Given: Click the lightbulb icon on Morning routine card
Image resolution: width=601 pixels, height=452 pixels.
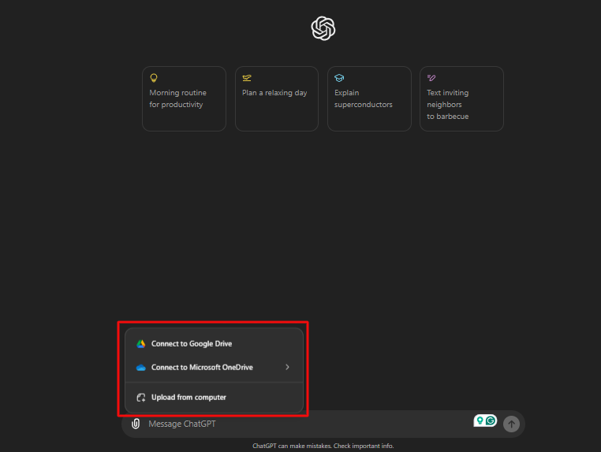Looking at the screenshot, I should [154, 78].
